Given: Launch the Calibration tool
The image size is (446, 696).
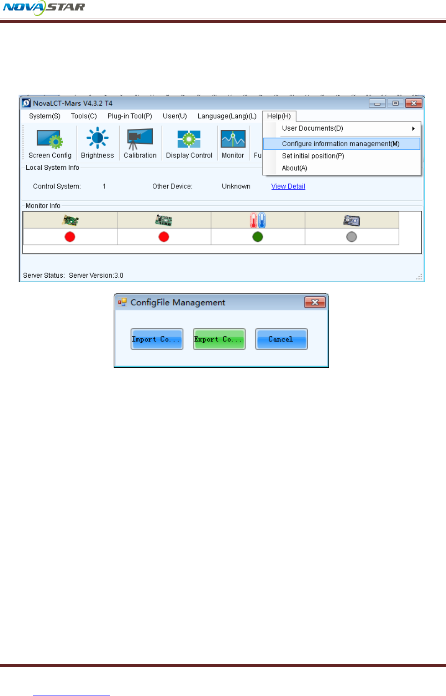Looking at the screenshot, I should coord(140,143).
